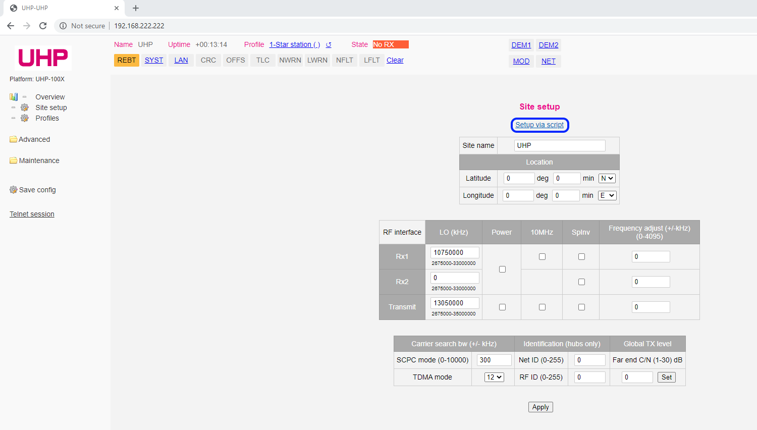Image resolution: width=757 pixels, height=430 pixels.
Task: Reload the page with browser refresh button
Action: [x=43, y=26]
